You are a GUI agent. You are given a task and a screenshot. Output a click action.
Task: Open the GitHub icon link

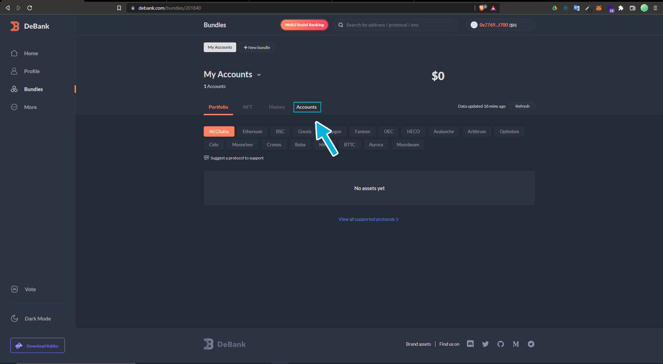coord(500,344)
